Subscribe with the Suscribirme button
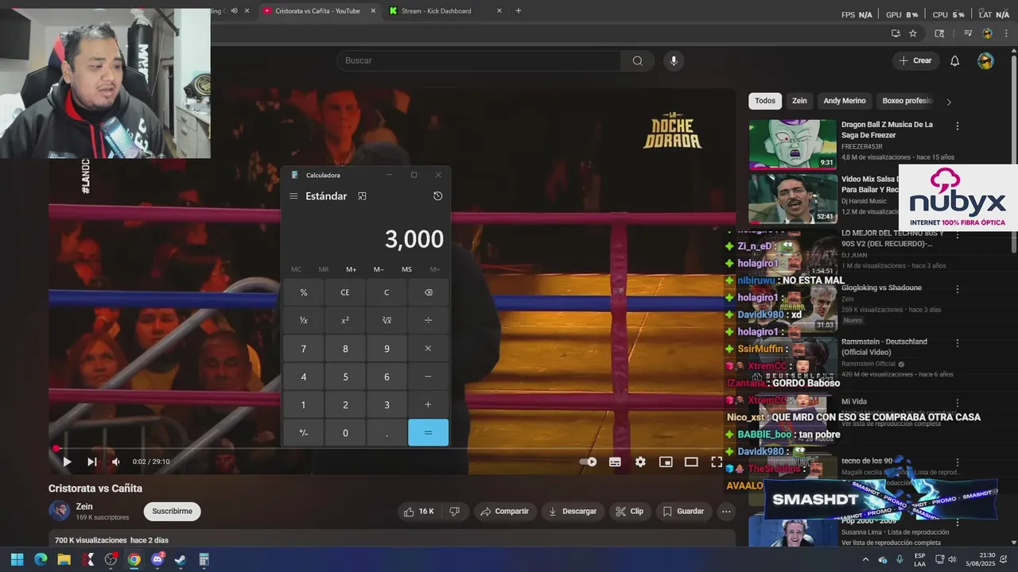Screen dimensions: 1018x572 [172, 511]
